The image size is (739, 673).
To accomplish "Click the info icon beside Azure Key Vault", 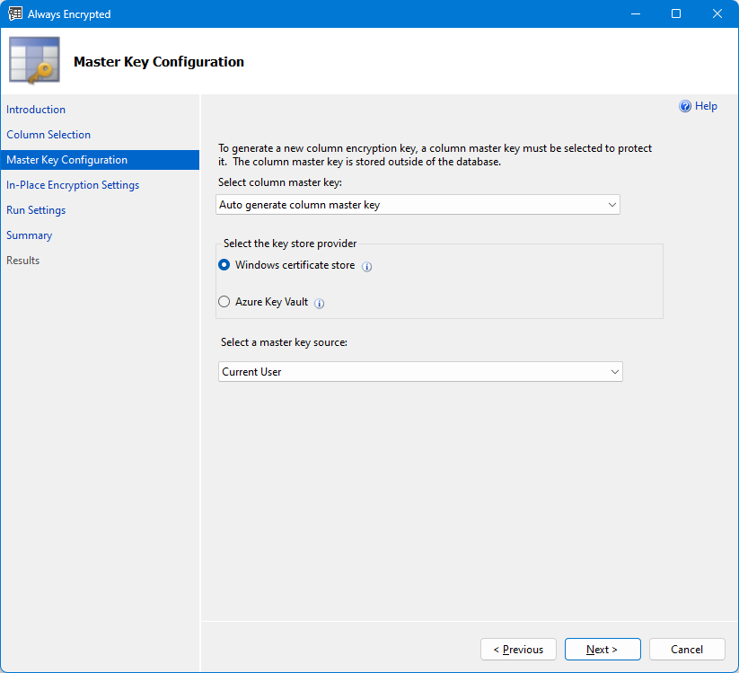I will pyautogui.click(x=319, y=302).
